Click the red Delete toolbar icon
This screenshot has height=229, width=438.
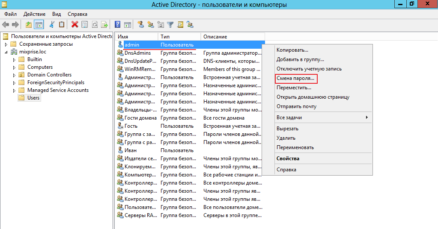coord(74,25)
